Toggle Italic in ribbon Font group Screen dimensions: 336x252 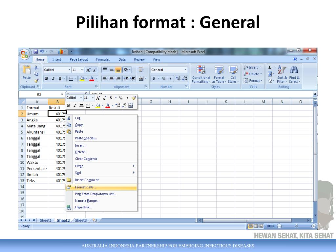[x=53, y=79]
